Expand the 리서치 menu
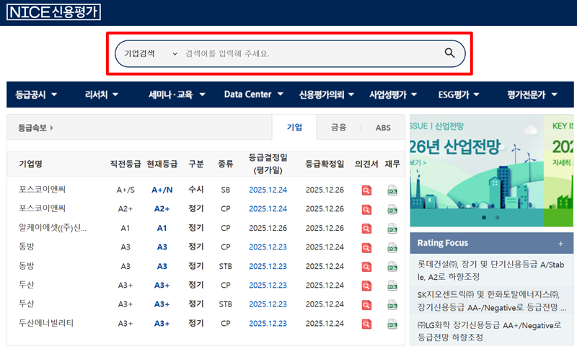577x349 pixels. [102, 94]
